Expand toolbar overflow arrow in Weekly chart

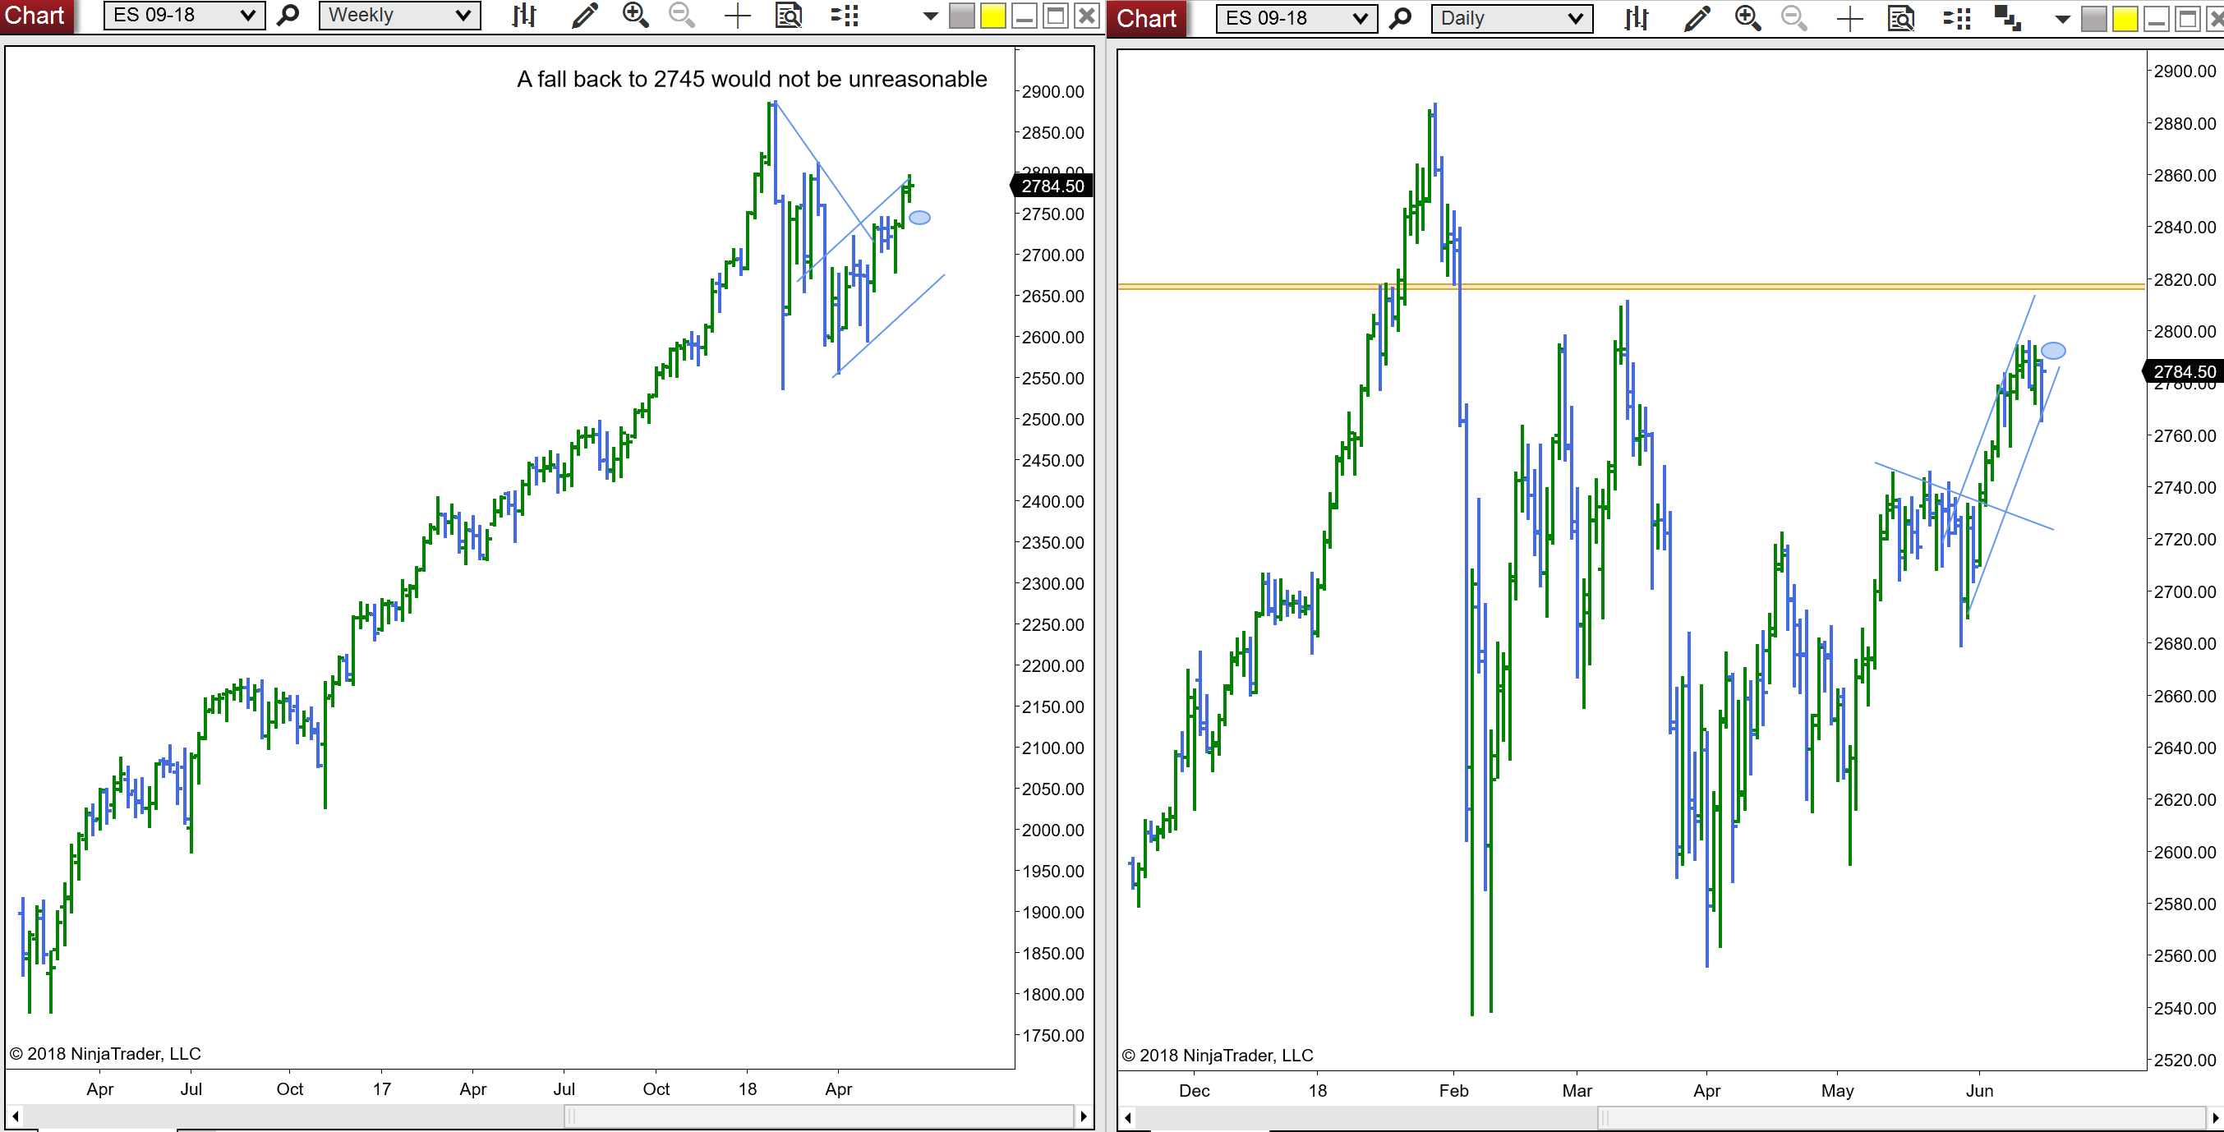[x=930, y=16]
